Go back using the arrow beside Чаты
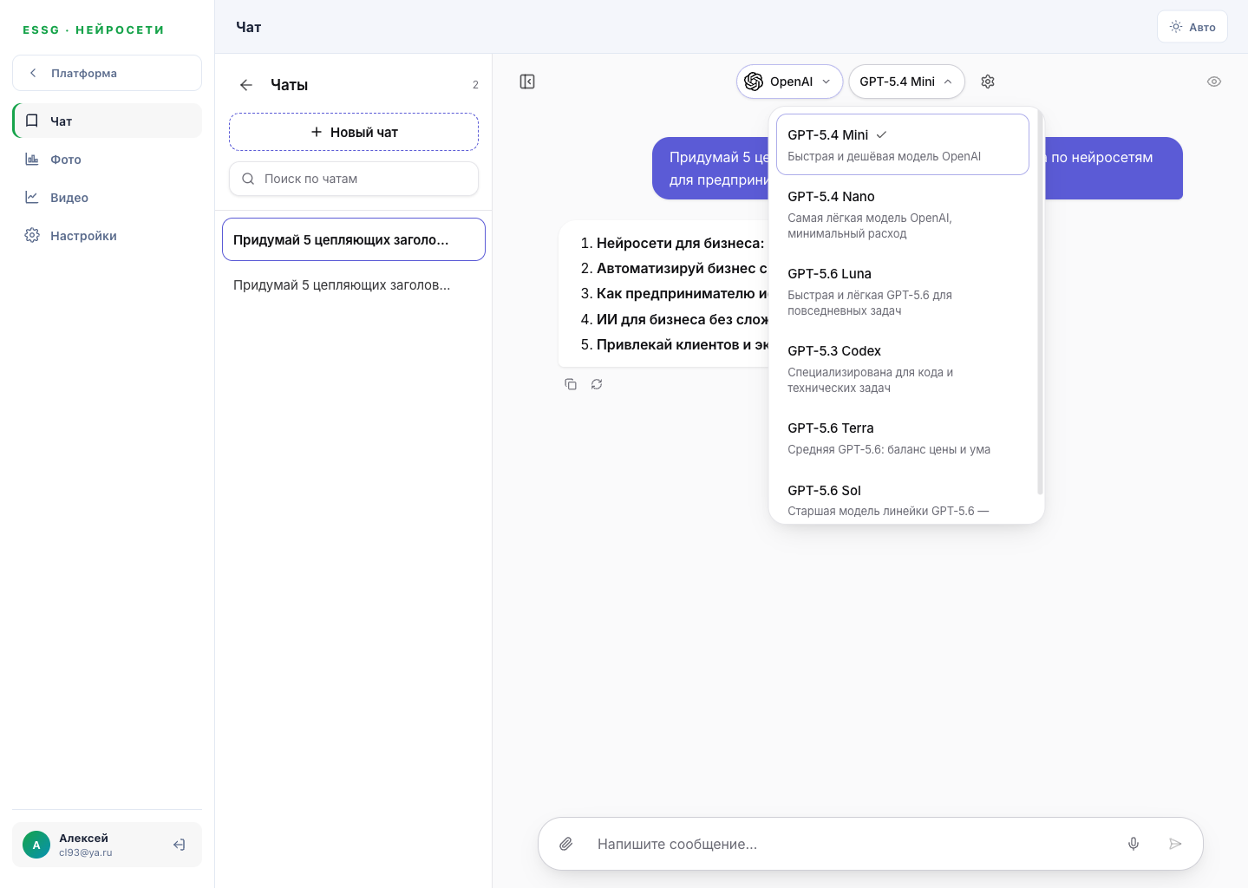 pos(246,85)
